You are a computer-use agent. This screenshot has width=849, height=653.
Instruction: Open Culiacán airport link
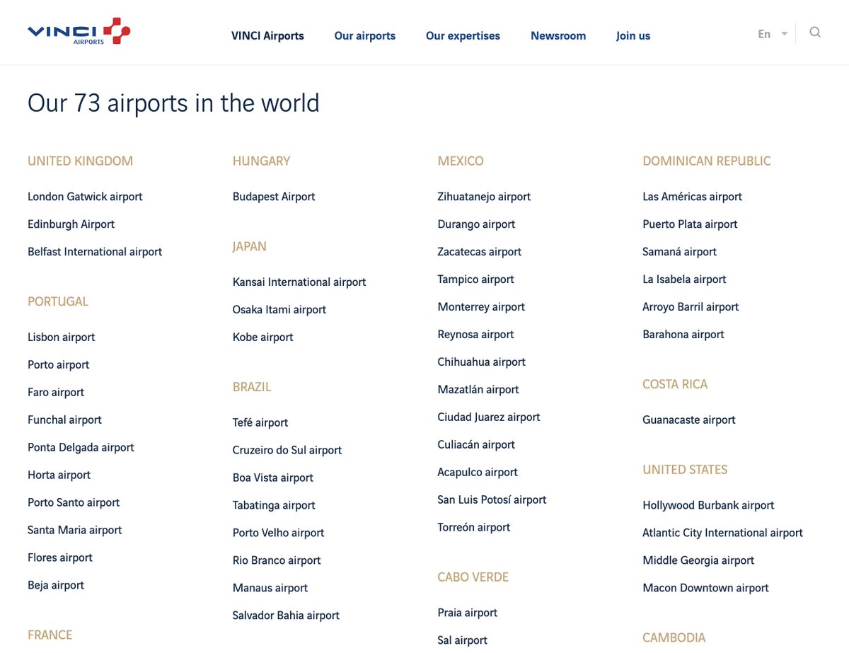[x=476, y=445]
